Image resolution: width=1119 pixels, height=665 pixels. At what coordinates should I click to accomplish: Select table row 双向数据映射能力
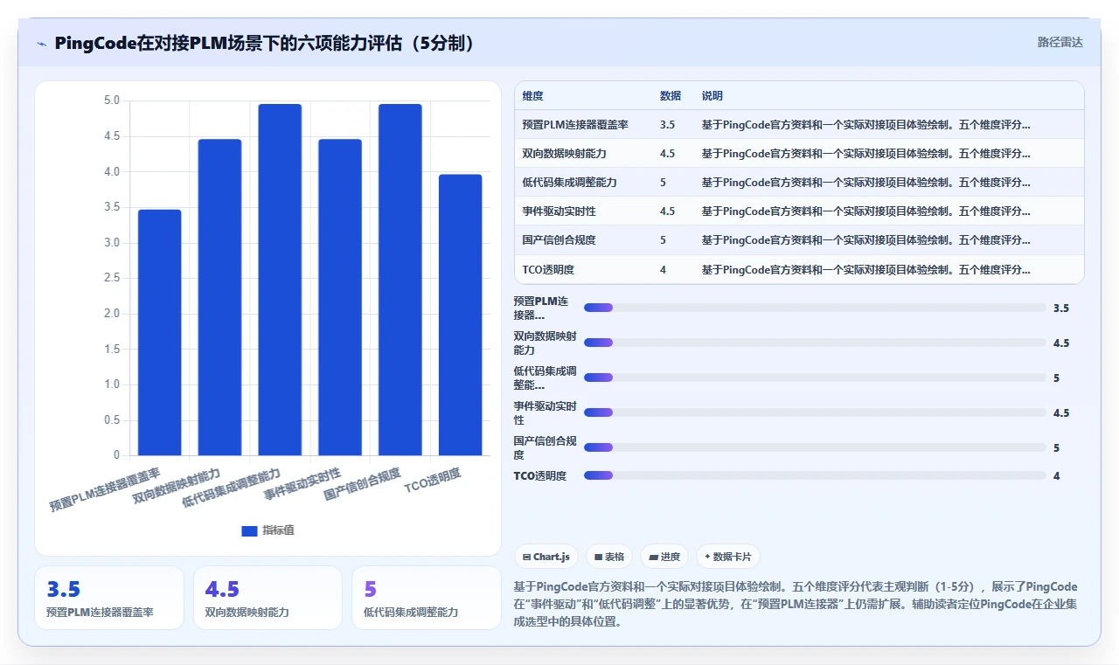click(799, 154)
